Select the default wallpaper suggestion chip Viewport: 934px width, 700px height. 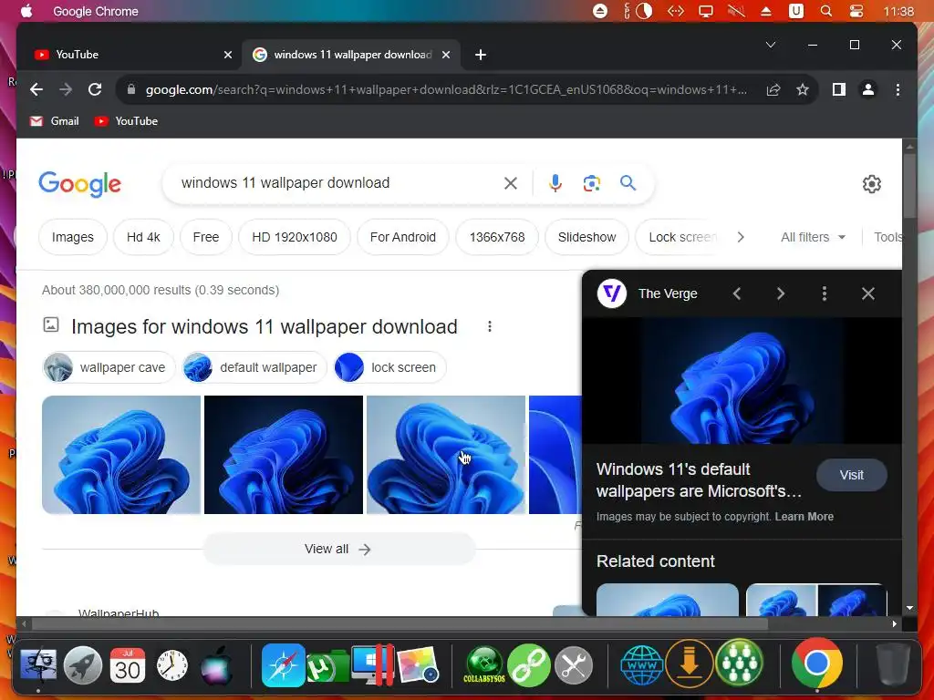pyautogui.click(x=254, y=367)
